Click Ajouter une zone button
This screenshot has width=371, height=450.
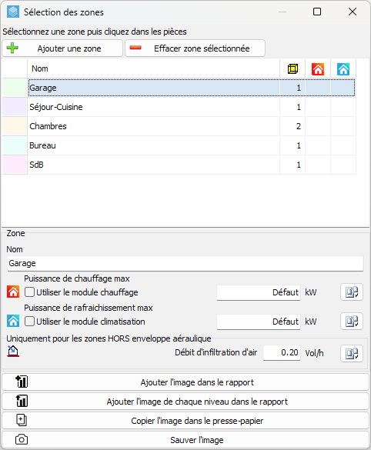62,48
